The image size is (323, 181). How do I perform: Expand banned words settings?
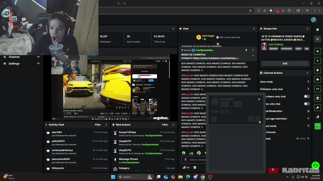pos(308,126)
